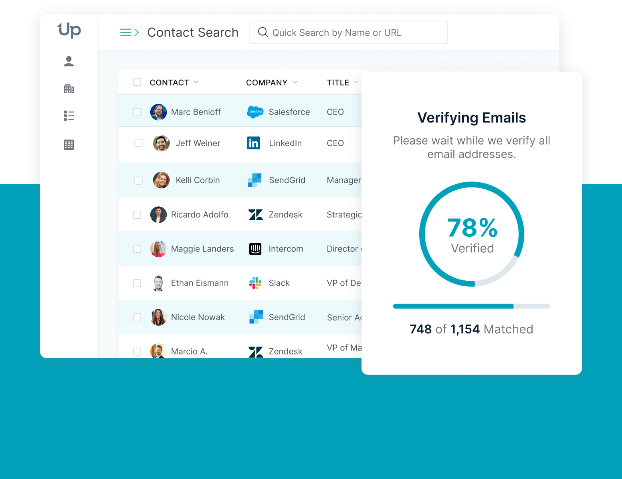Select Jeff Weiner's contact name
Screen dimensions: 622x479
[x=198, y=143]
